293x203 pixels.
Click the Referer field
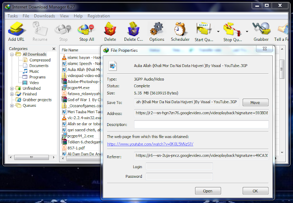click(x=201, y=156)
